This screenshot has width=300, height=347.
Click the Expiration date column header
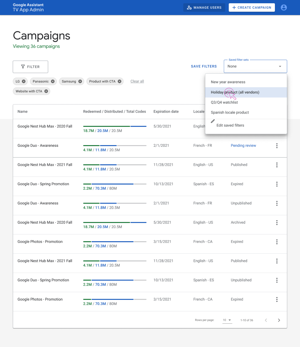(166, 112)
